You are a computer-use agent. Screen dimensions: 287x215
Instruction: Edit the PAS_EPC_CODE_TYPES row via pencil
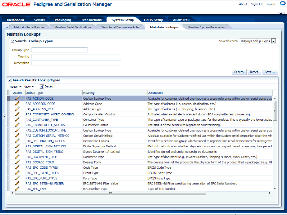(17, 167)
